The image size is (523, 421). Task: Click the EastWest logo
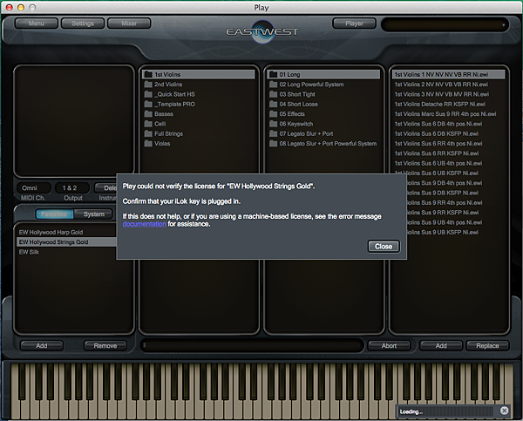[x=262, y=32]
